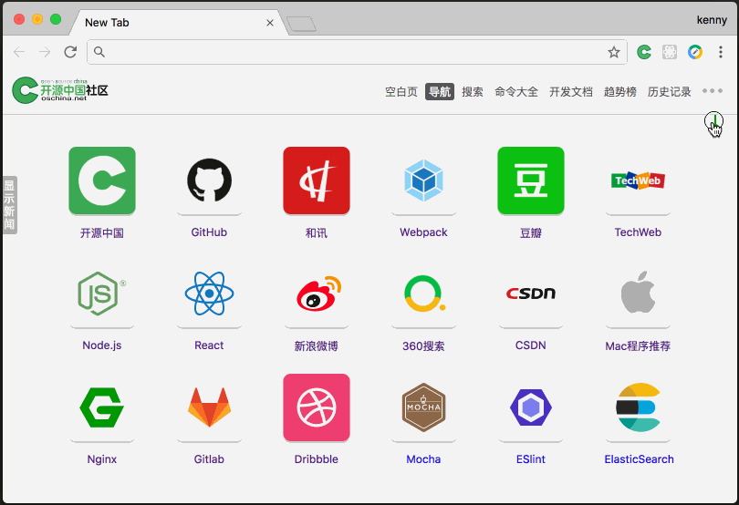Click the 和讯 text link

tap(317, 232)
